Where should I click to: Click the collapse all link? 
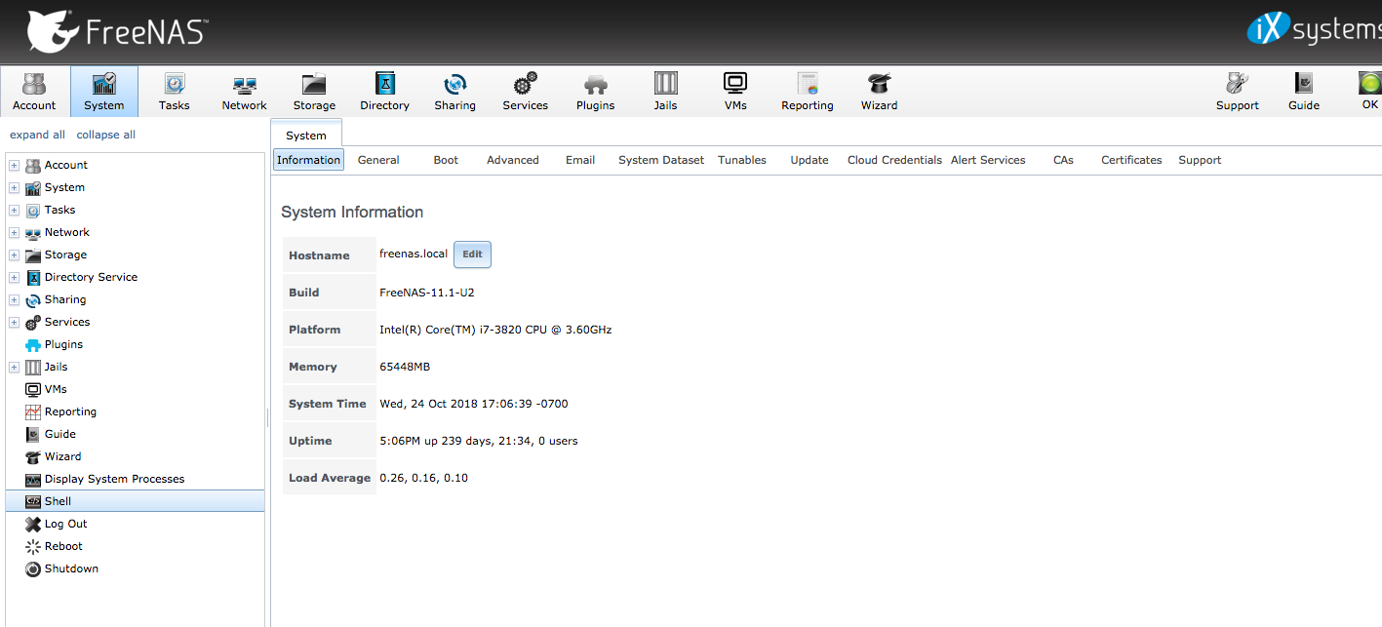point(105,135)
